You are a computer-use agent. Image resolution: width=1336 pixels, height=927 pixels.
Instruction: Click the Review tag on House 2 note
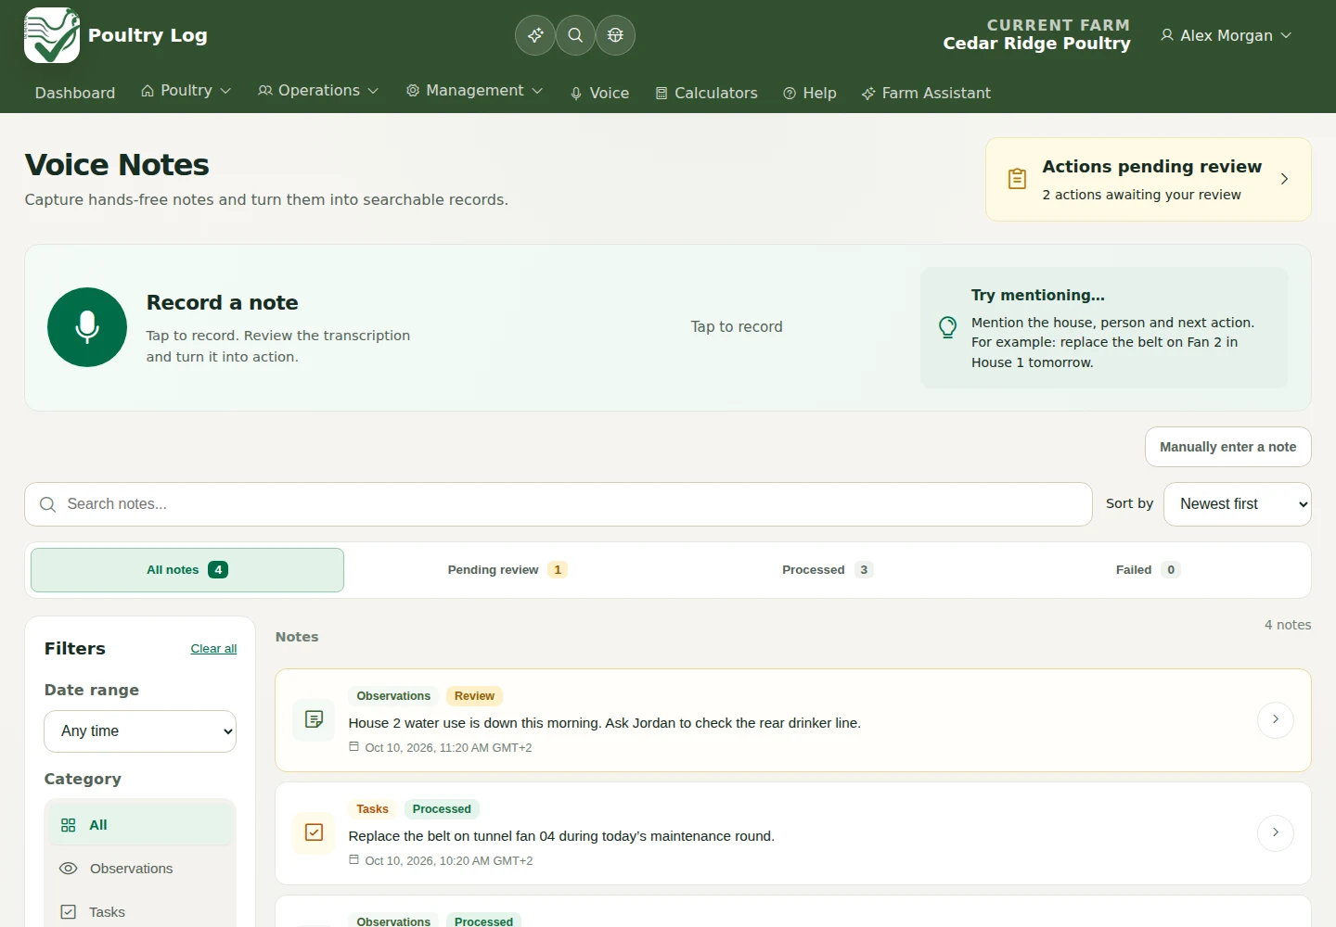(x=474, y=696)
